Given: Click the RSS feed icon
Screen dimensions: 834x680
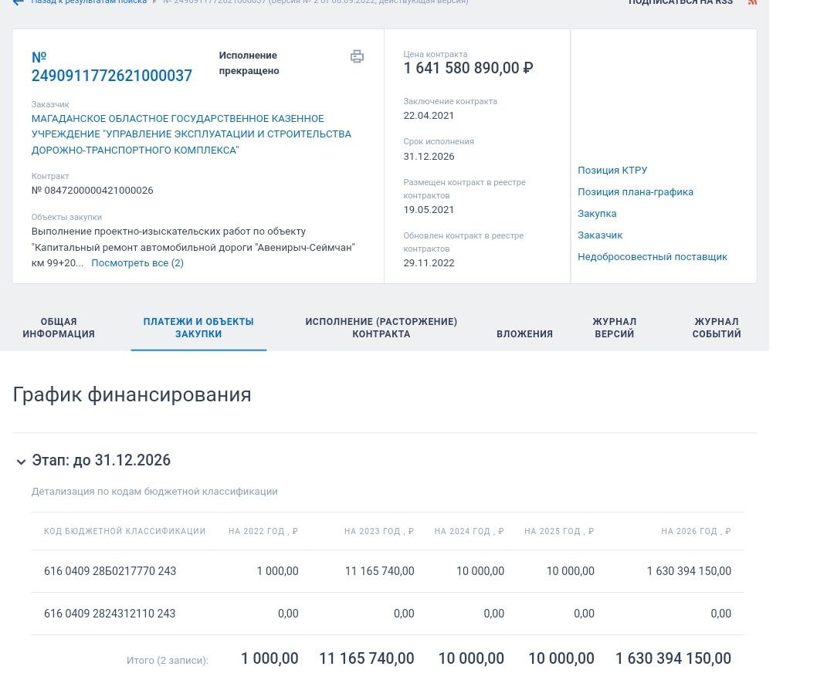Looking at the screenshot, I should [x=752, y=2].
